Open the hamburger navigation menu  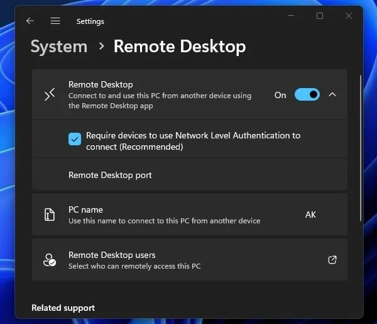55,21
